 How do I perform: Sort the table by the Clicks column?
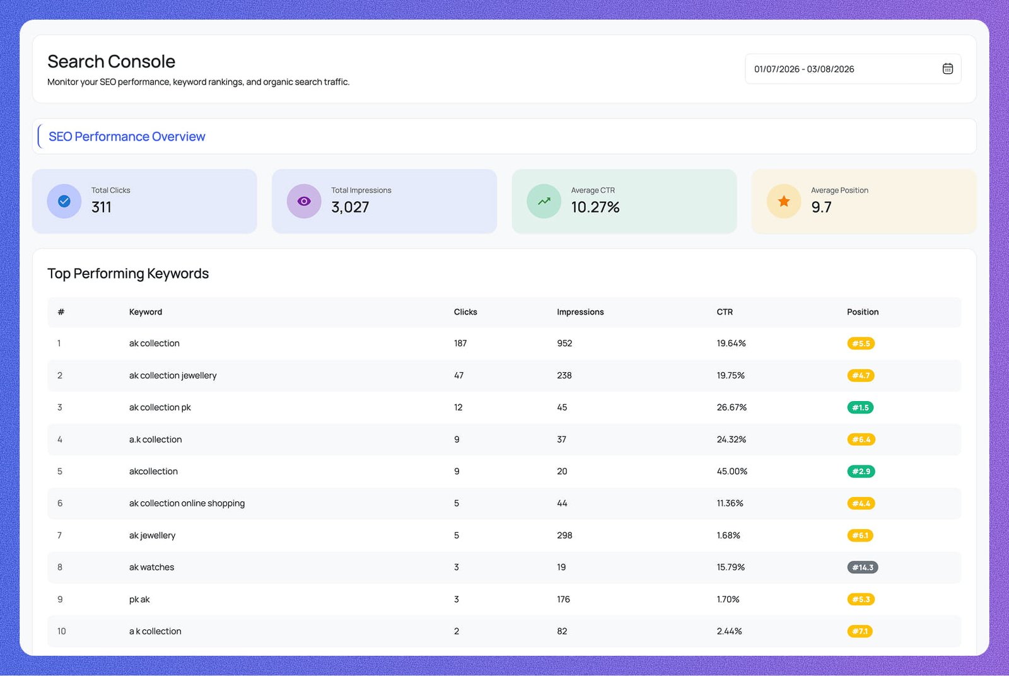(x=465, y=312)
